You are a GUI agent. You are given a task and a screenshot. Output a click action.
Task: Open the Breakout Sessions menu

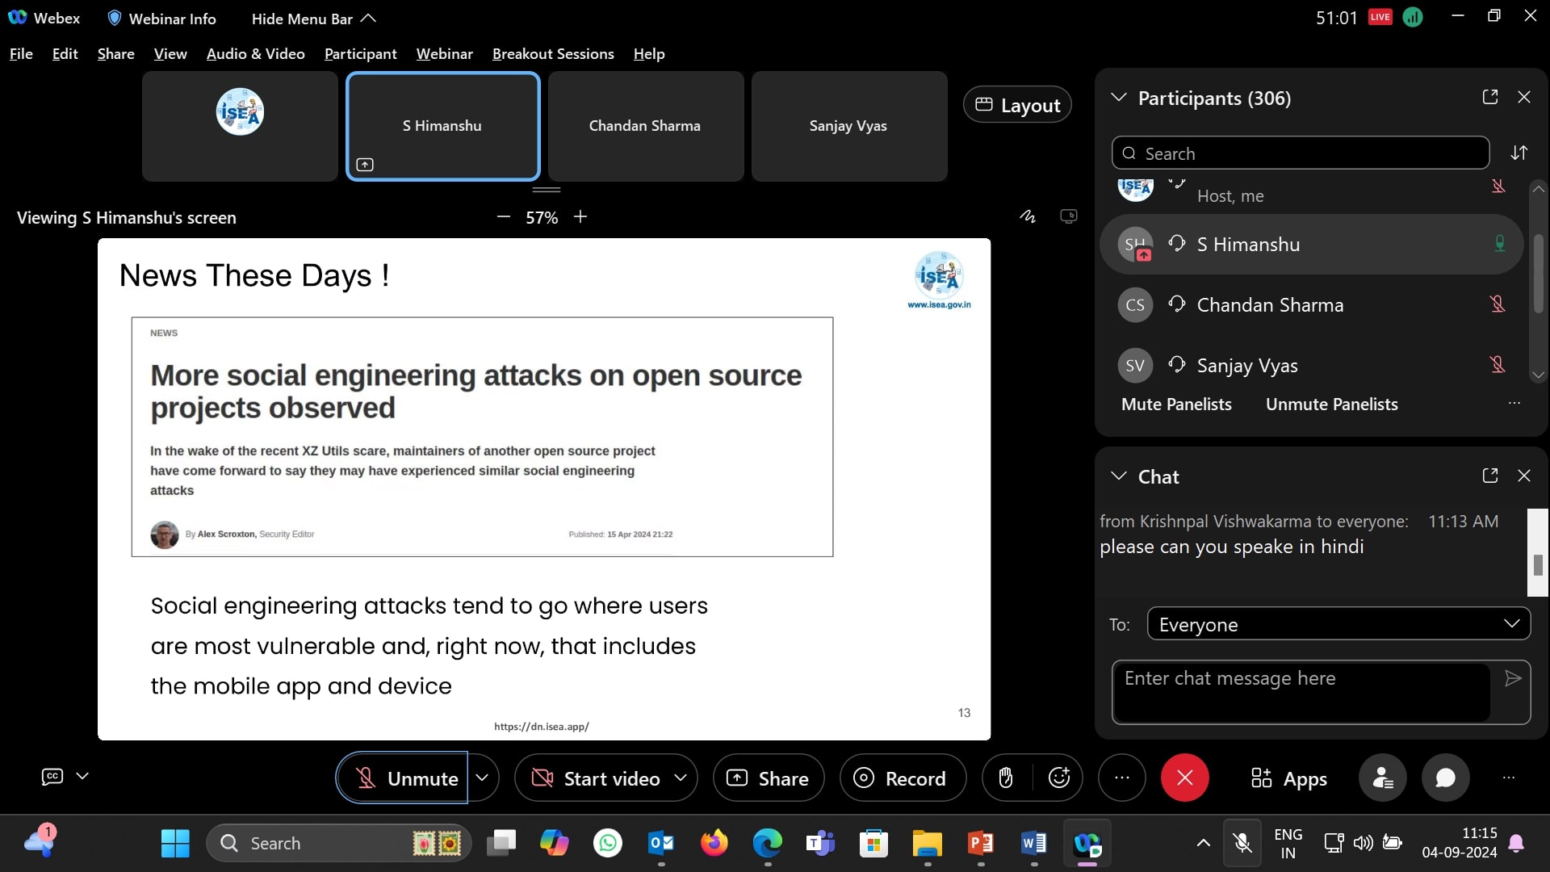[x=552, y=54]
